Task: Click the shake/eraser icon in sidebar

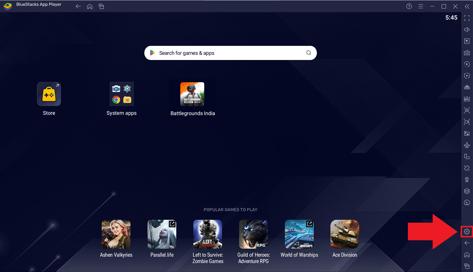Action: tap(467, 168)
